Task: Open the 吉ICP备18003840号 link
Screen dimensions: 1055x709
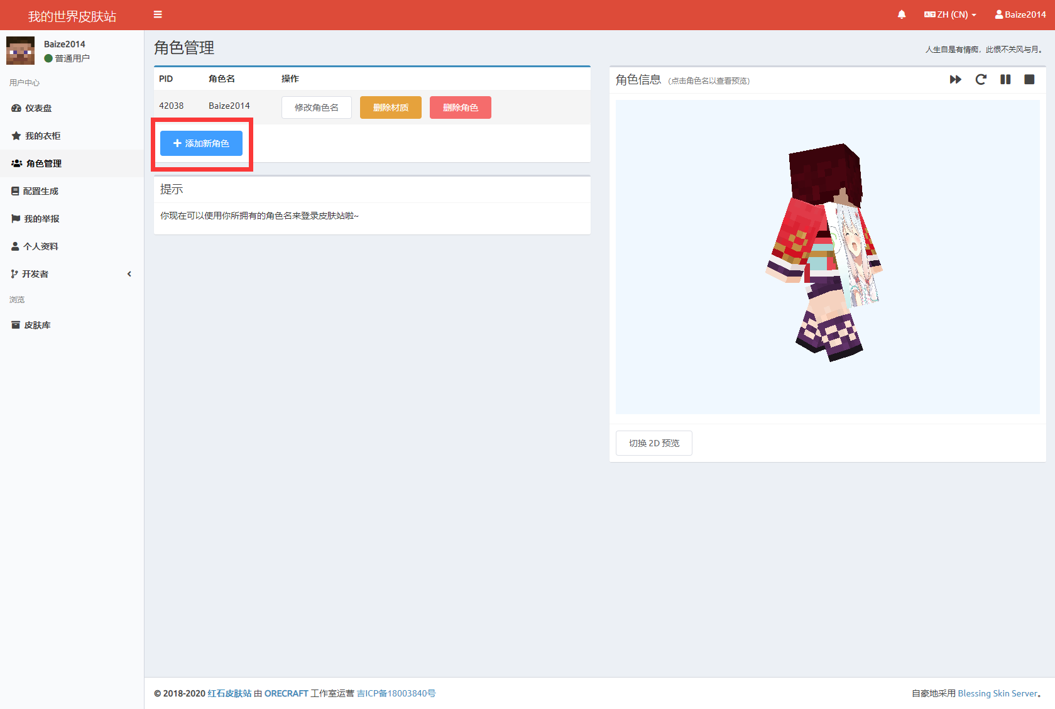Action: click(396, 693)
